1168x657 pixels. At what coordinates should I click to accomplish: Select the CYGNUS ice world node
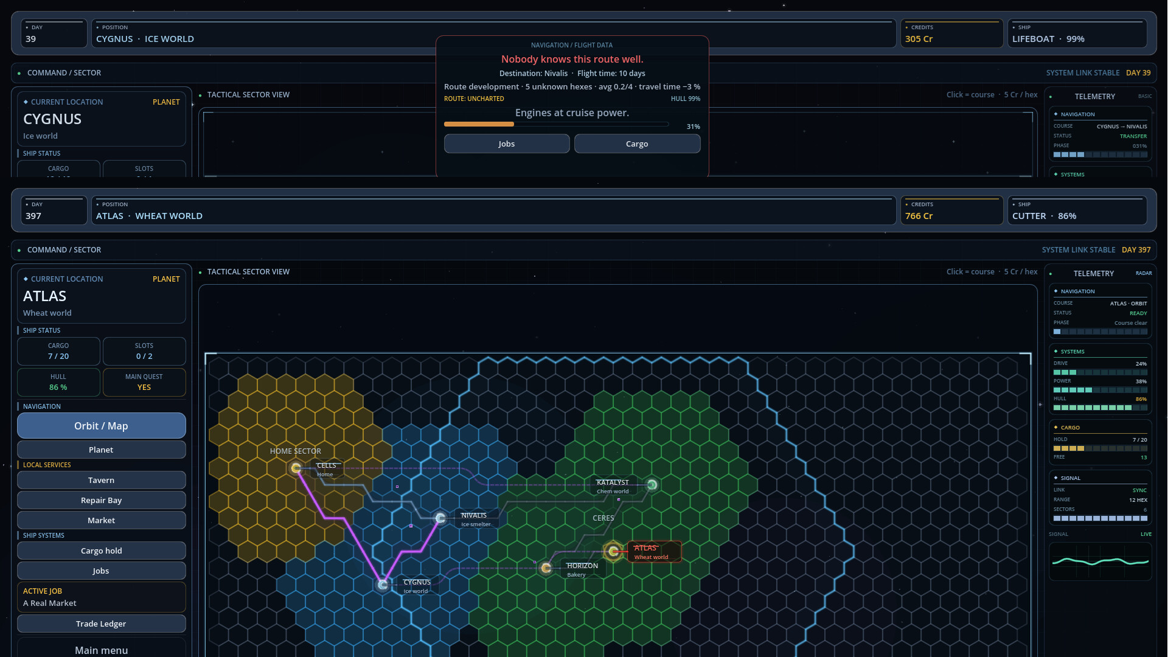tap(383, 585)
